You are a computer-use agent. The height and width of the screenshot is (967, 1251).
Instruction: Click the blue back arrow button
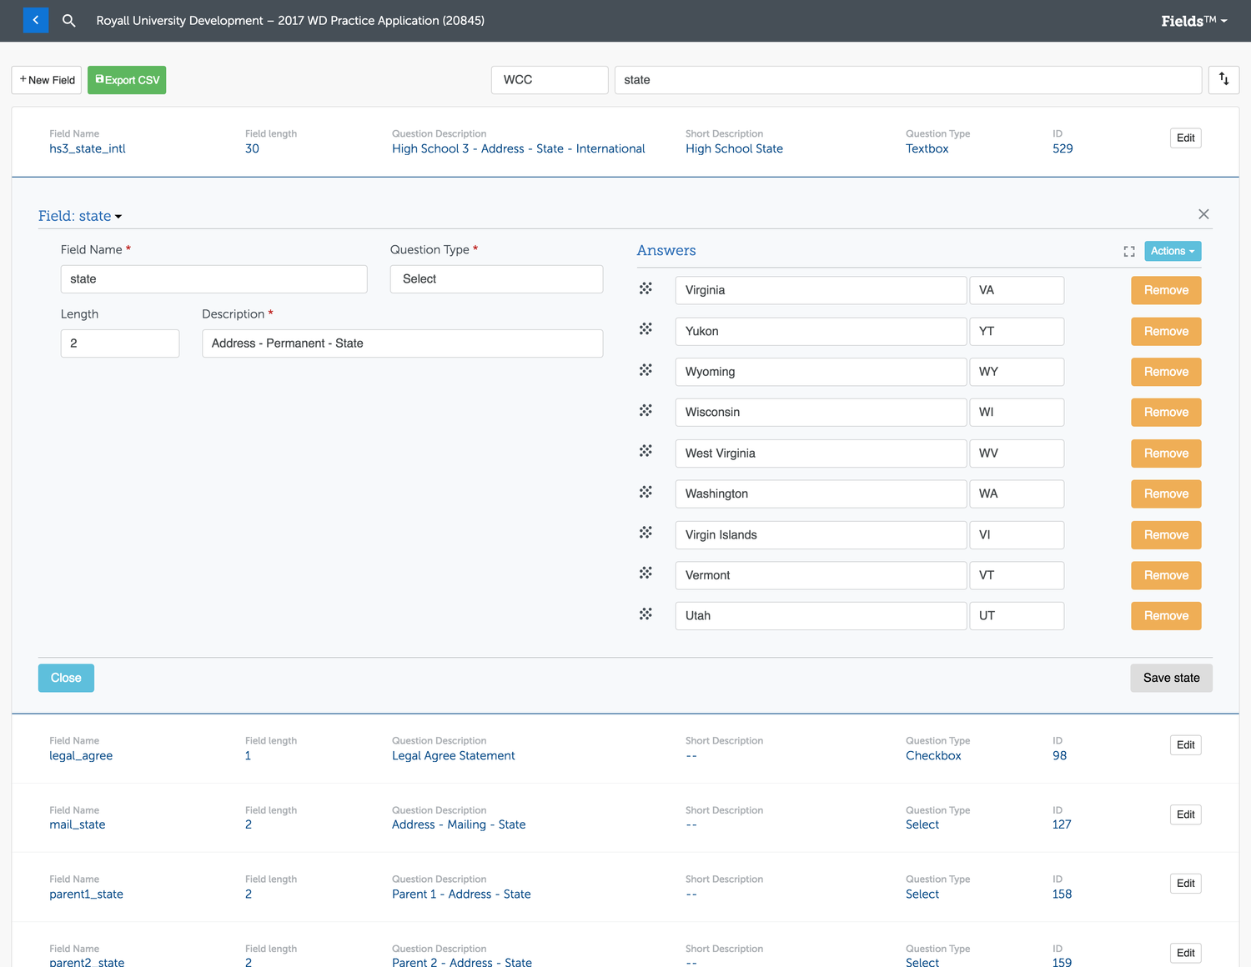pyautogui.click(x=36, y=20)
